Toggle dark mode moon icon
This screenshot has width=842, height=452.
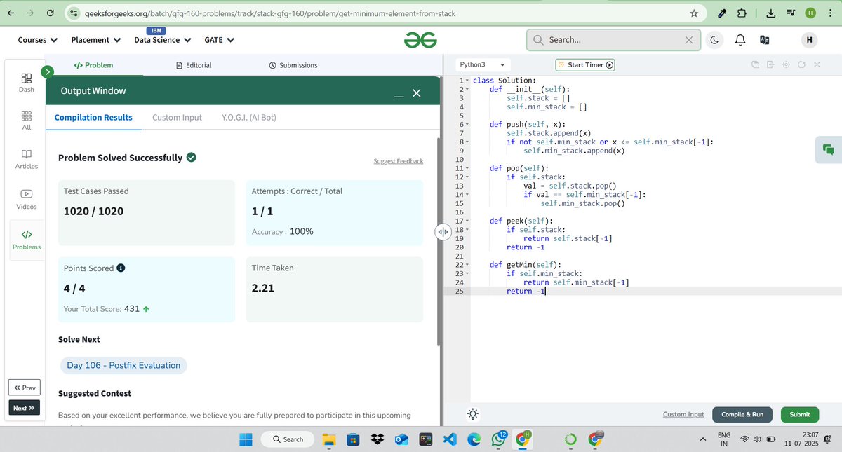tap(714, 40)
